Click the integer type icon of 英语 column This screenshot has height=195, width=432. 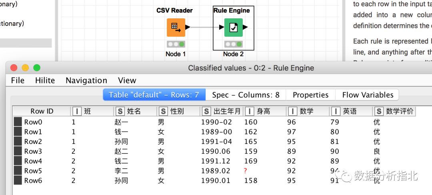tap(336, 111)
